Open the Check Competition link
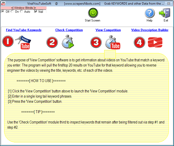Image resolution: width=174 pixels, height=146 pixels. tap(69, 30)
